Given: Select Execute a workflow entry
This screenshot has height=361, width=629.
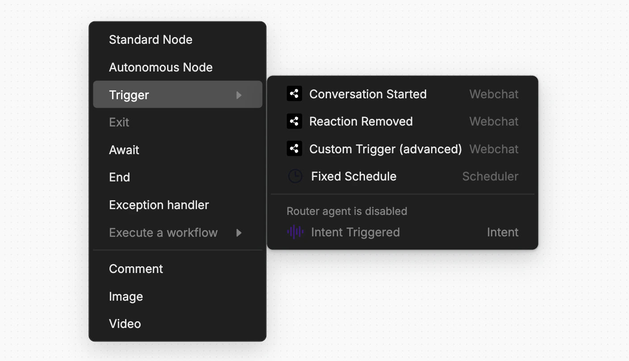Looking at the screenshot, I should (x=177, y=232).
